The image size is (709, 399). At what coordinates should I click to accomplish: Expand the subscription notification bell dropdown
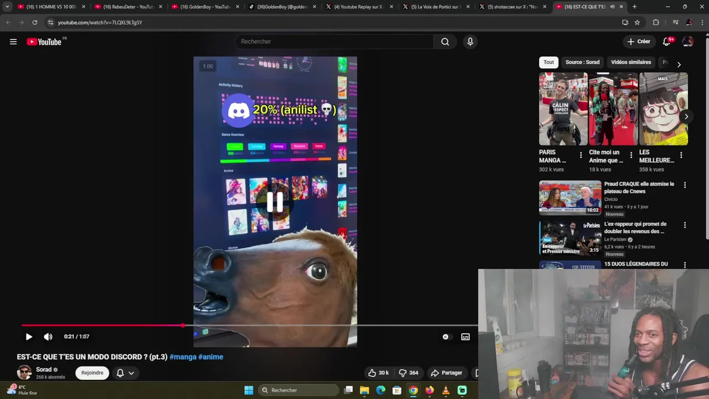[125, 373]
